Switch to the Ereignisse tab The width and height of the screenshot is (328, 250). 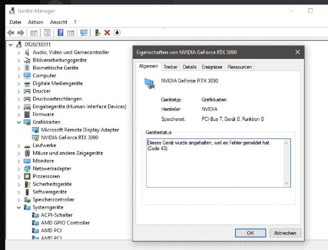pyautogui.click(x=212, y=67)
